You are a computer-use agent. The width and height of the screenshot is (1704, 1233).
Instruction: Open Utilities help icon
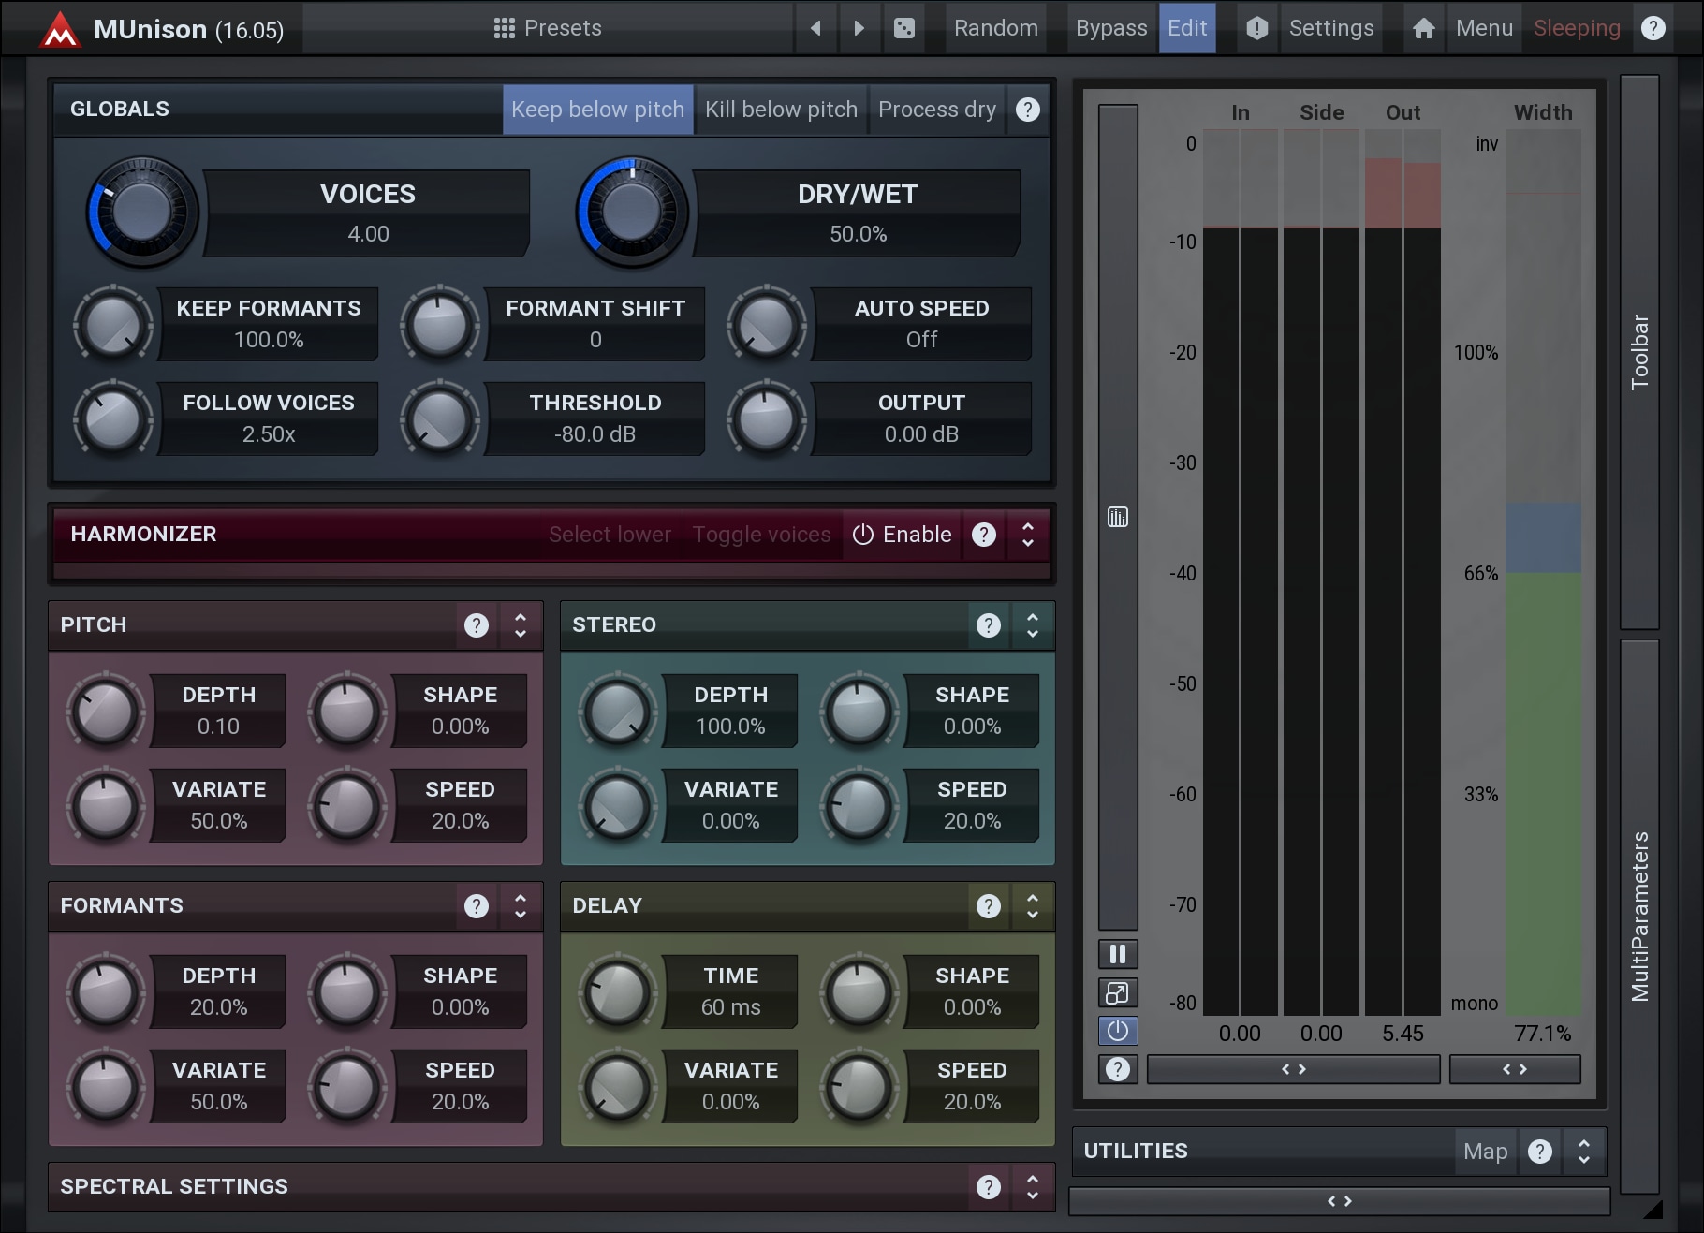1540,1152
